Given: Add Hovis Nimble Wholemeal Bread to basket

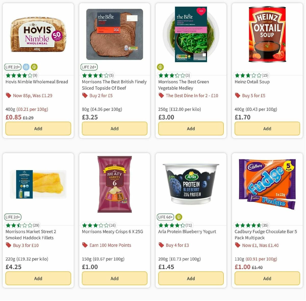Looking at the screenshot, I should (38, 128).
